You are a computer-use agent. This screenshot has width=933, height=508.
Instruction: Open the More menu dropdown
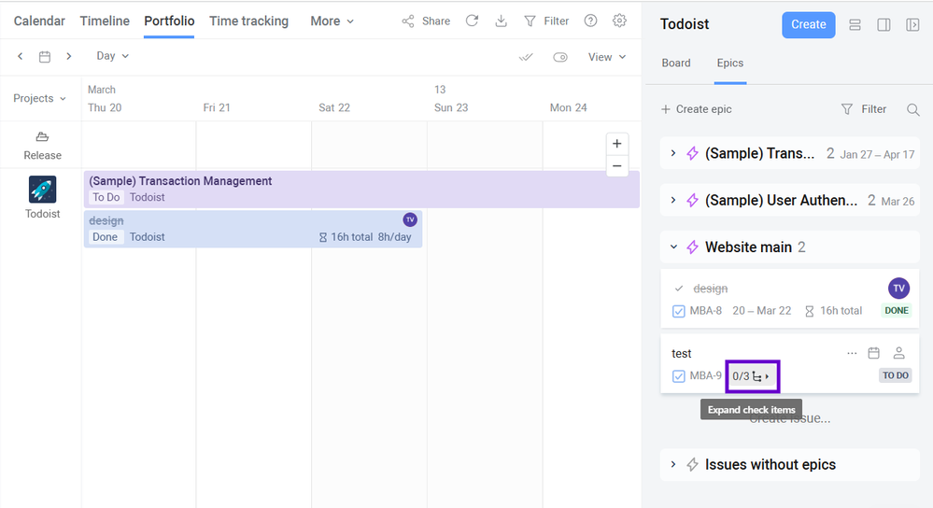332,21
